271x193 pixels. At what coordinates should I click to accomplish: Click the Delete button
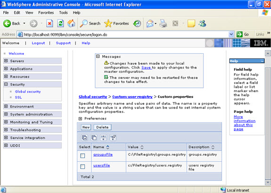tap(102, 127)
